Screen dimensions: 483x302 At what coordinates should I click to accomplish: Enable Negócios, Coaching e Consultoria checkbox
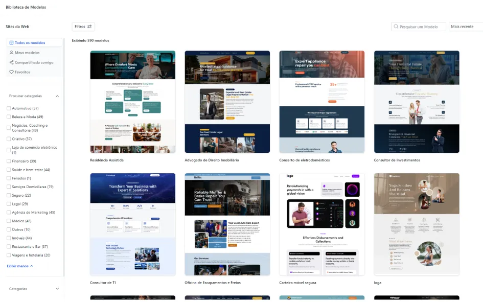click(9, 128)
